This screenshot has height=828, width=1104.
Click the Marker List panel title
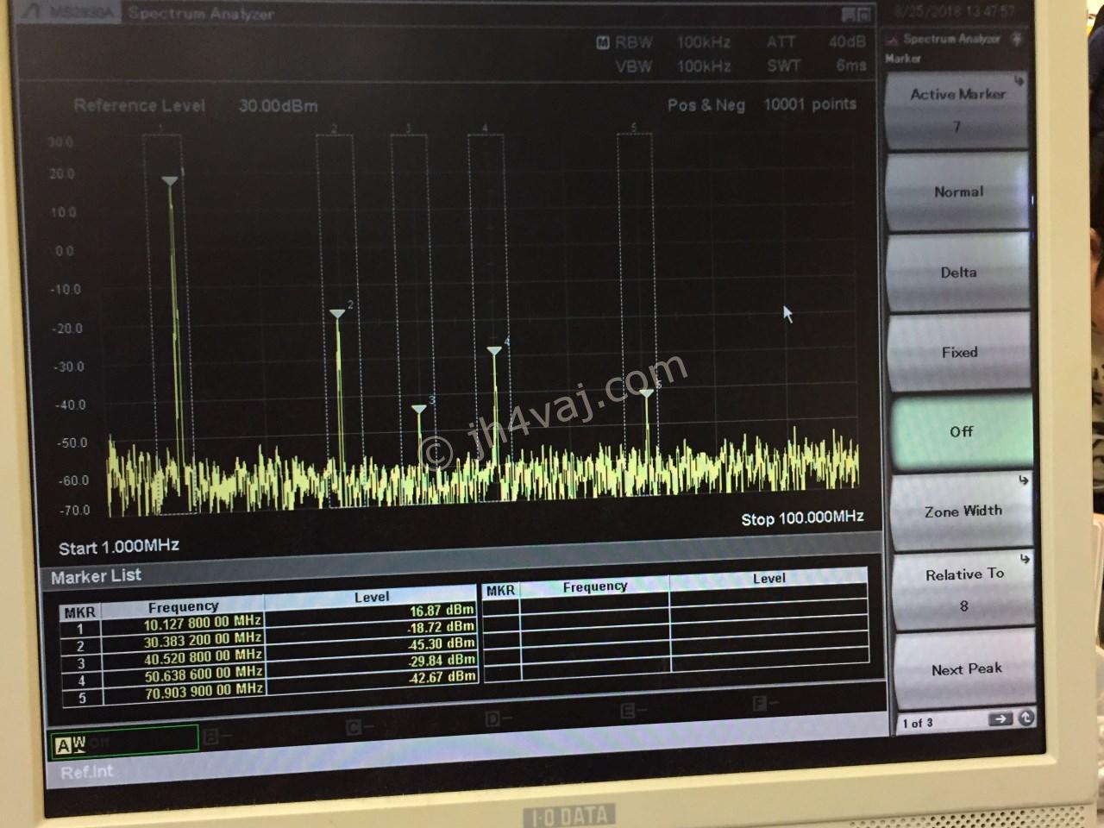(96, 576)
